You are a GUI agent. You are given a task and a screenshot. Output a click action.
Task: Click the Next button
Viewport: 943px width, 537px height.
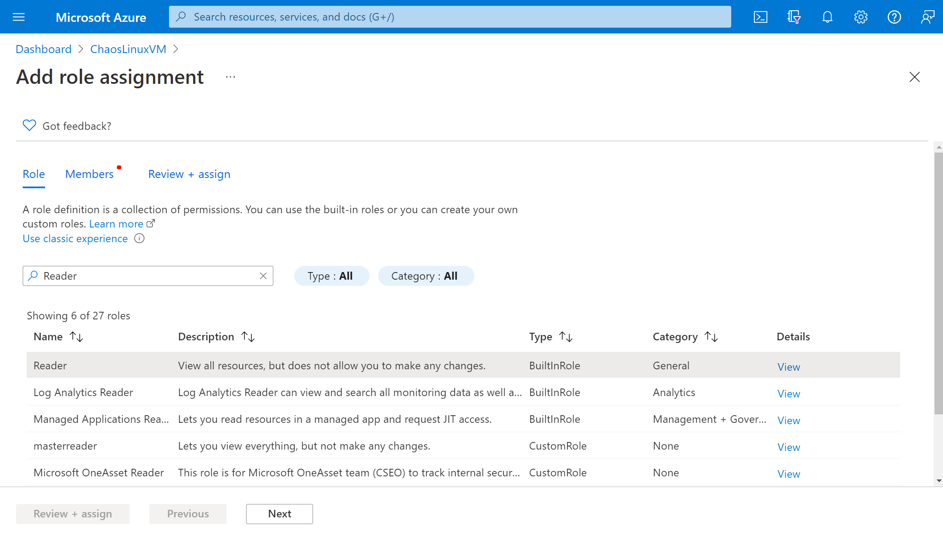tap(280, 514)
